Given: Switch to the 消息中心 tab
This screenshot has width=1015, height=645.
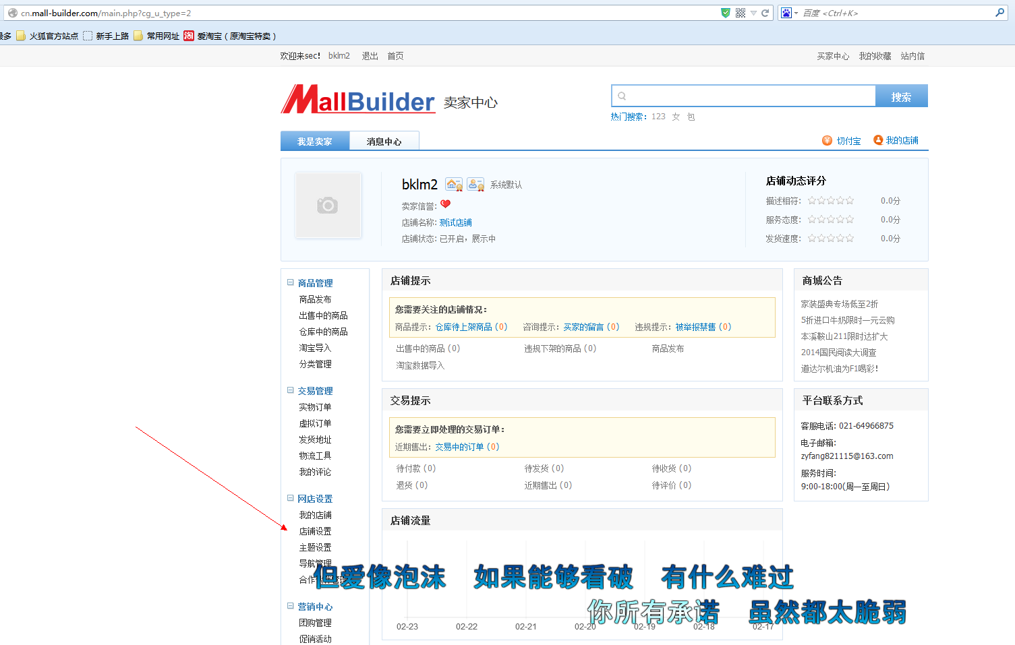Looking at the screenshot, I should (x=384, y=141).
